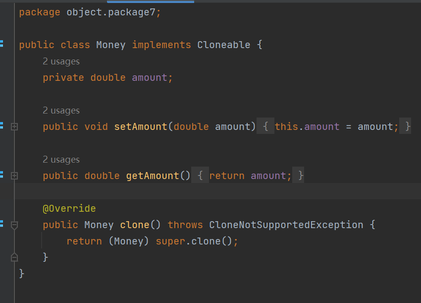
Task: Click the 'implements' keyword
Action: coord(161,45)
